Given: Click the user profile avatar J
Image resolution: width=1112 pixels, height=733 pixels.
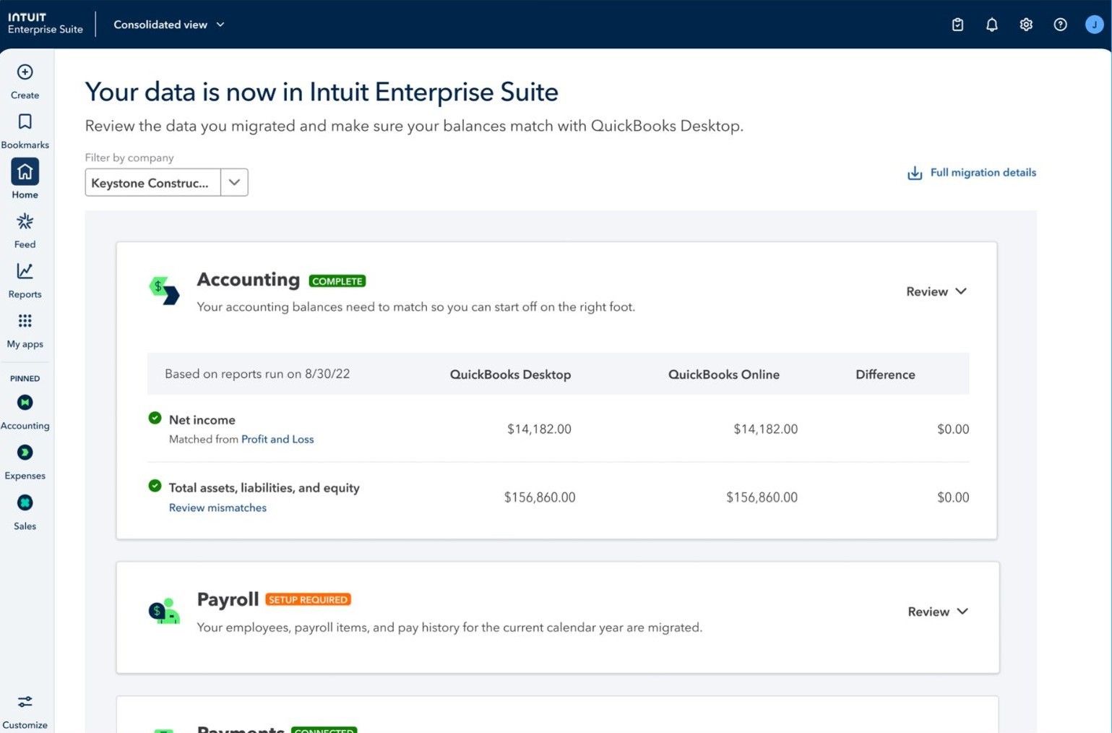Looking at the screenshot, I should pos(1094,25).
